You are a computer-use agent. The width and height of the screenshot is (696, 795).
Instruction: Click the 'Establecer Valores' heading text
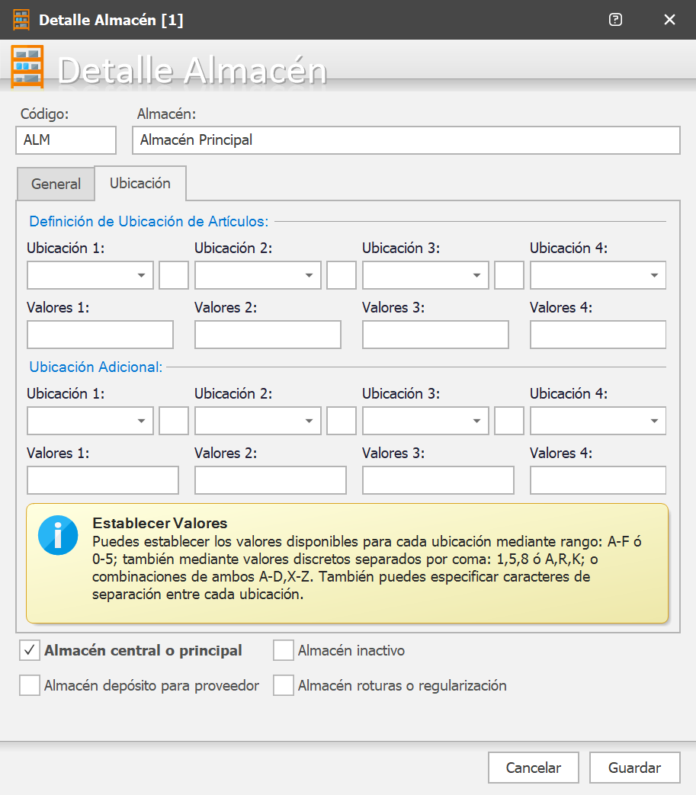159,523
